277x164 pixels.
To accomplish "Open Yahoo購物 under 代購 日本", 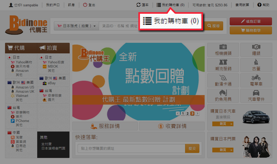I will click(22, 62).
